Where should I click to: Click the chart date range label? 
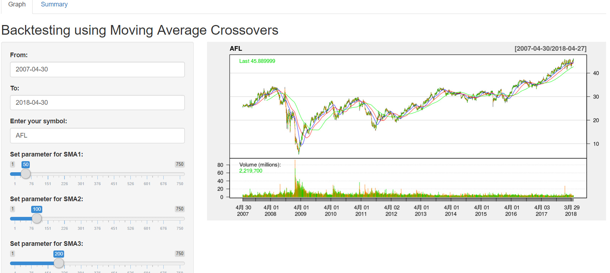pyautogui.click(x=550, y=49)
